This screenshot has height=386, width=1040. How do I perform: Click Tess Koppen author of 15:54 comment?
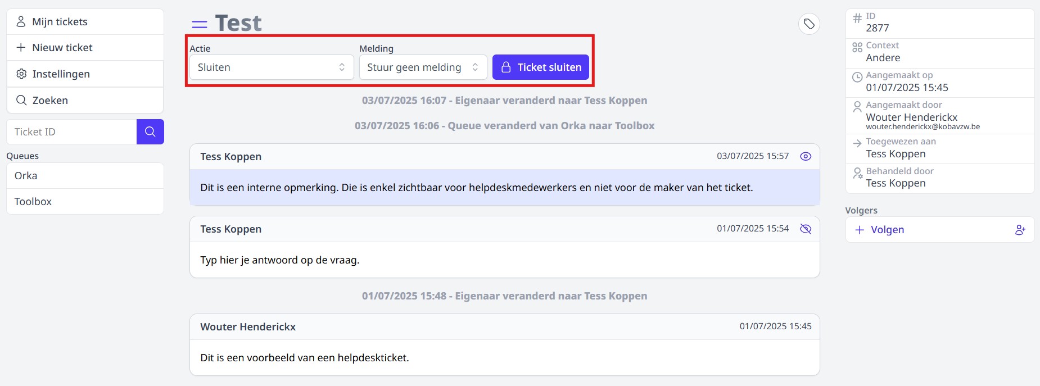tap(230, 229)
